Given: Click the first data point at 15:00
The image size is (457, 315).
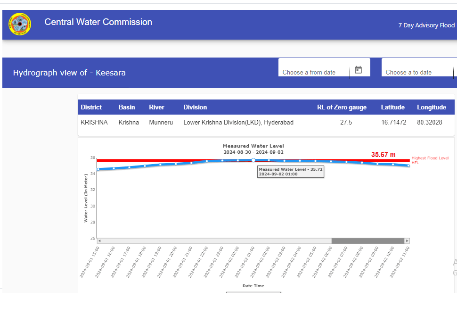Looking at the screenshot, I should coord(98,169).
